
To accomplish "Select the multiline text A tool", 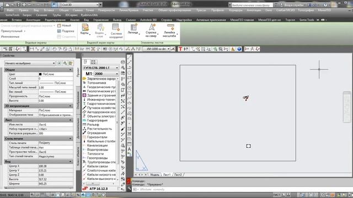I will click(130, 149).
